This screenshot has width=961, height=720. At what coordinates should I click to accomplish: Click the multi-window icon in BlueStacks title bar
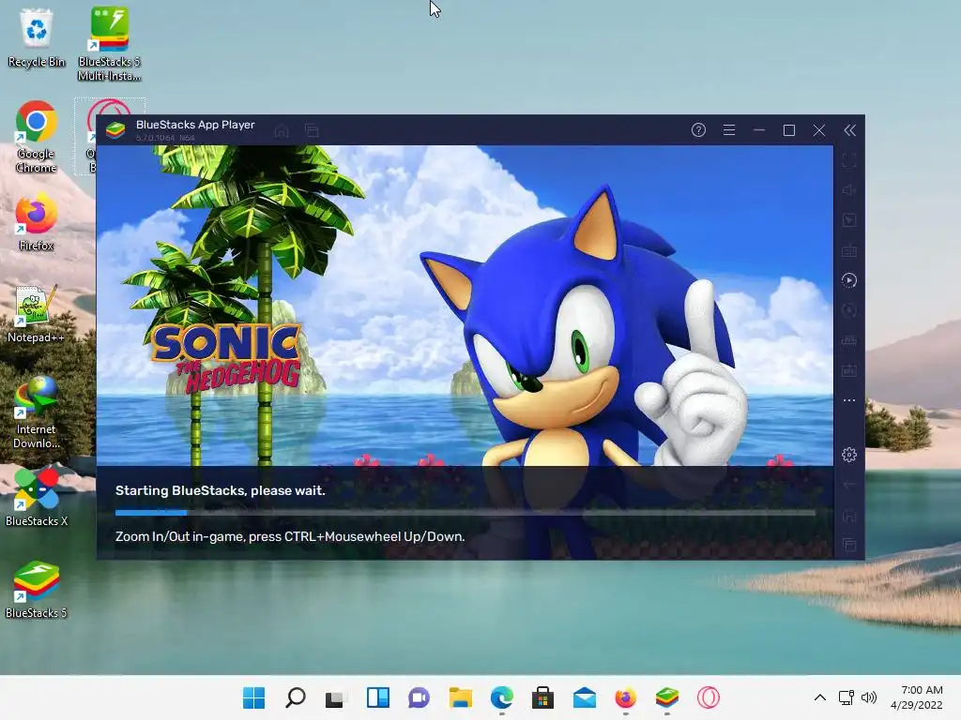pos(312,130)
